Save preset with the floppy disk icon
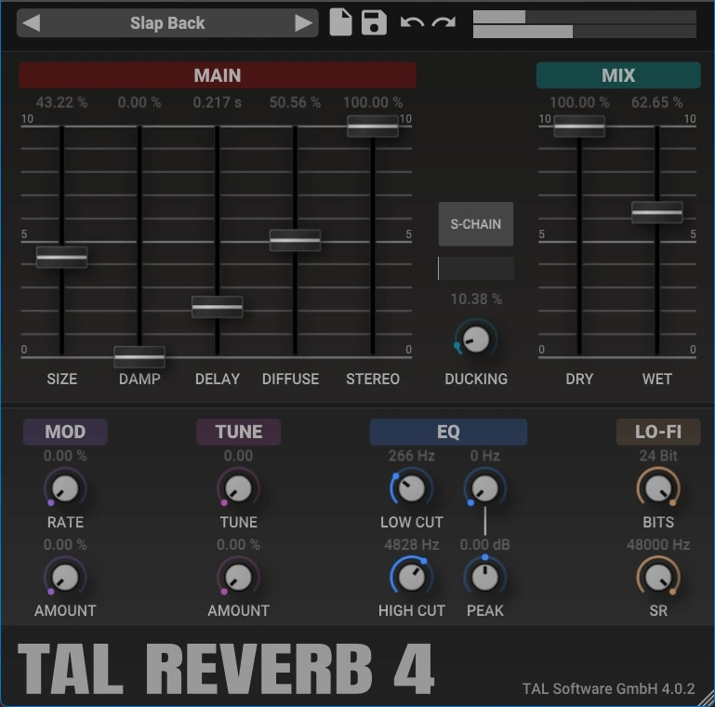715x707 pixels. 374,22
